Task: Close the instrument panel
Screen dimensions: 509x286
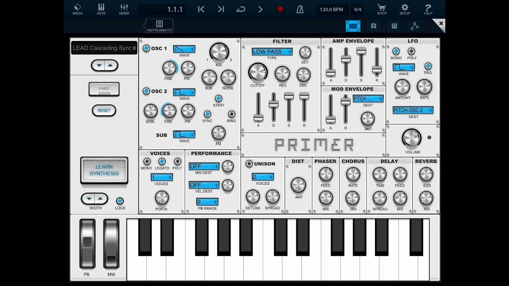Action: pyautogui.click(x=440, y=24)
